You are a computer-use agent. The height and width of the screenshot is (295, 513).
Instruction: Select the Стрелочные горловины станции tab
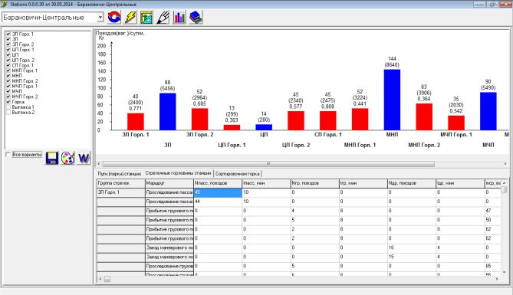click(x=179, y=173)
